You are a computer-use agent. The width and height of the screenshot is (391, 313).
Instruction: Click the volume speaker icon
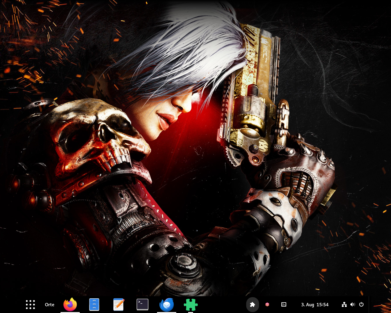click(x=353, y=304)
